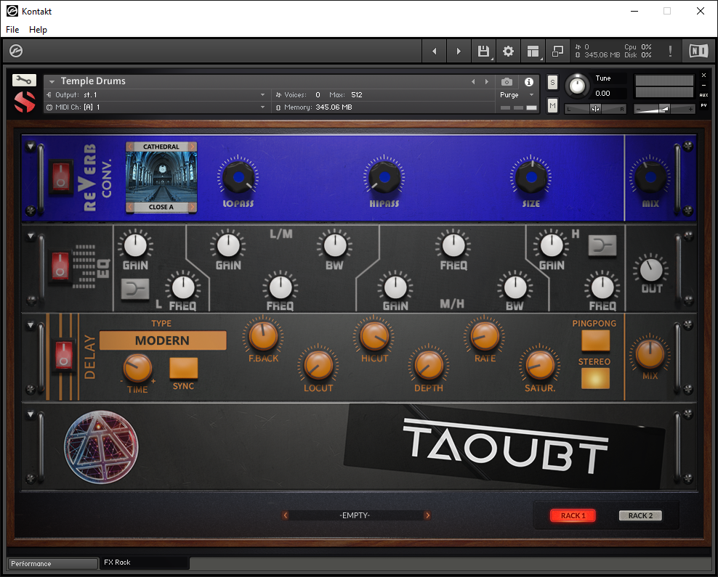Select RACK 1 button
This screenshot has width=718, height=577.
point(573,515)
